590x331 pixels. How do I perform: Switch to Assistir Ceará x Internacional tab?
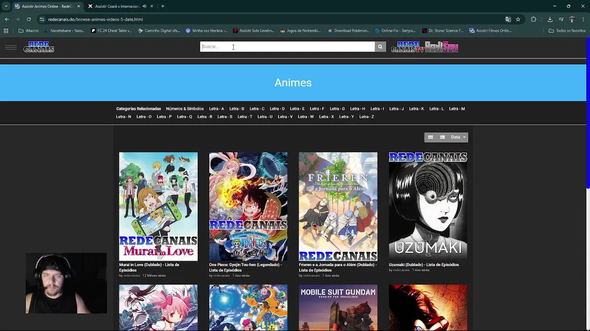click(x=117, y=6)
